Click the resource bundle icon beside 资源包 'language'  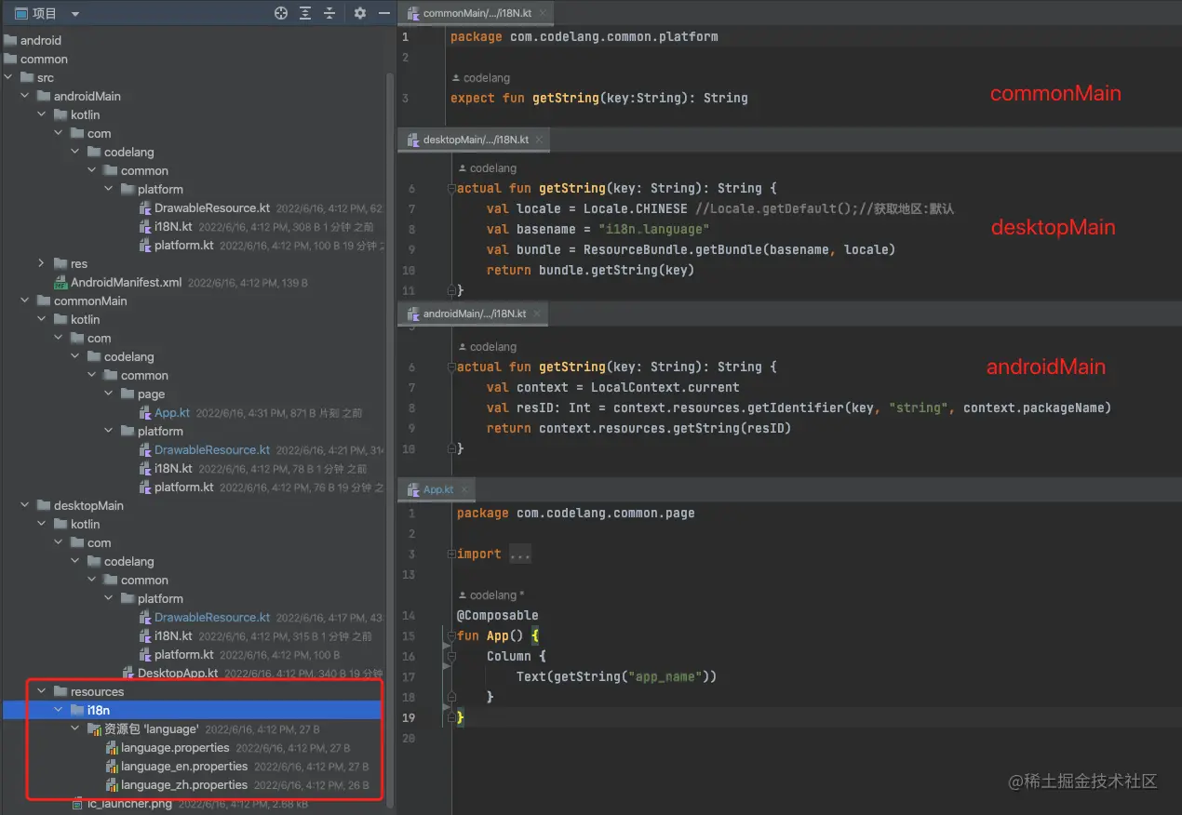[95, 729]
